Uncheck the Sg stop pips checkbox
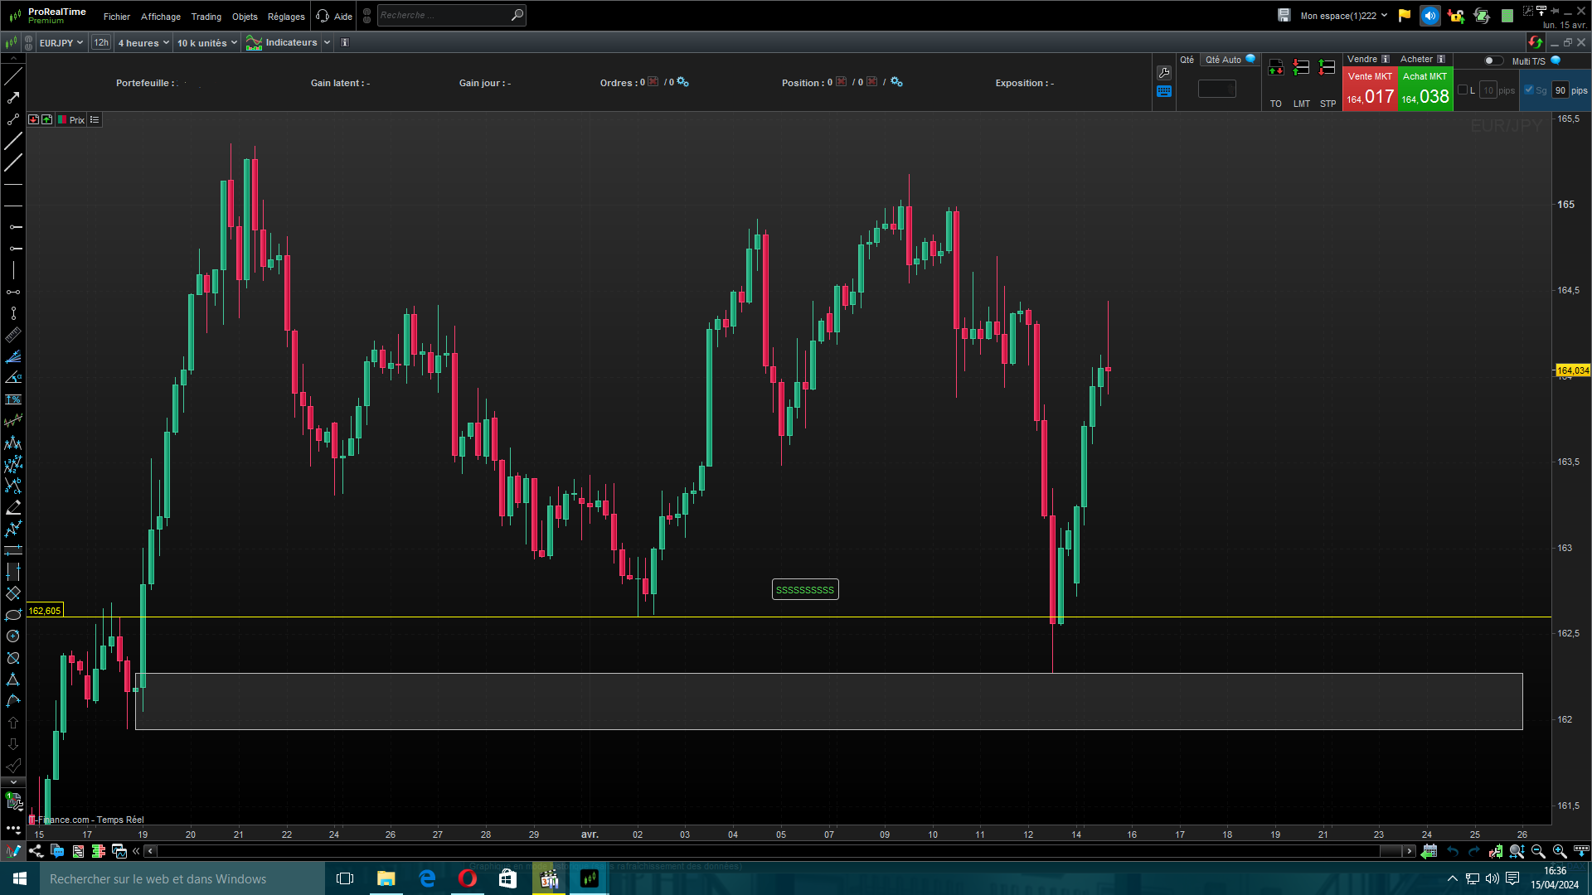The width and height of the screenshot is (1592, 895). point(1529,90)
